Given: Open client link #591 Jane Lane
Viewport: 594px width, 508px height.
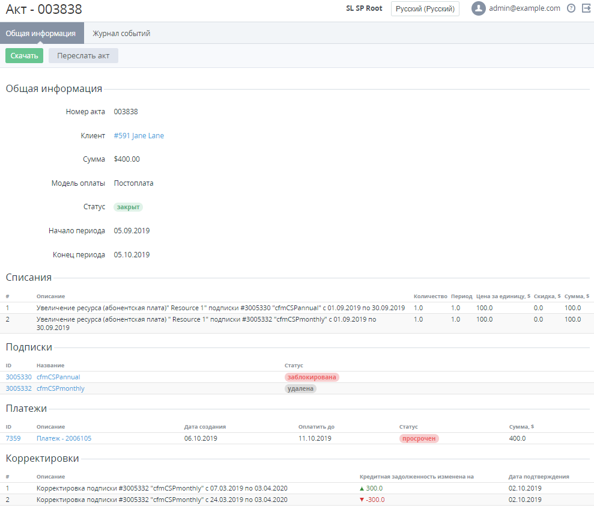Looking at the screenshot, I should [139, 136].
